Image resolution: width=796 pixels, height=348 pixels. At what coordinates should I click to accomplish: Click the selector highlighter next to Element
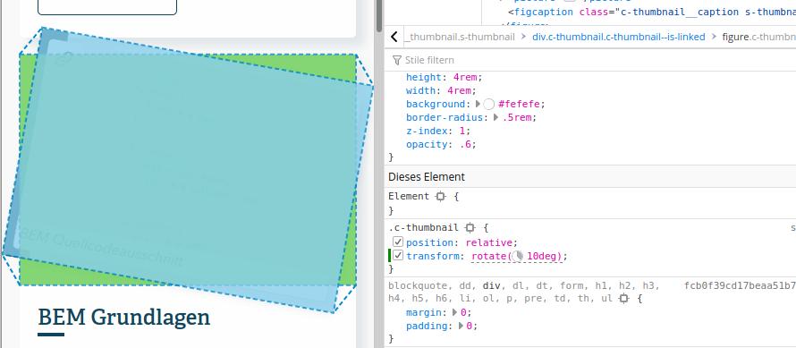coord(440,196)
